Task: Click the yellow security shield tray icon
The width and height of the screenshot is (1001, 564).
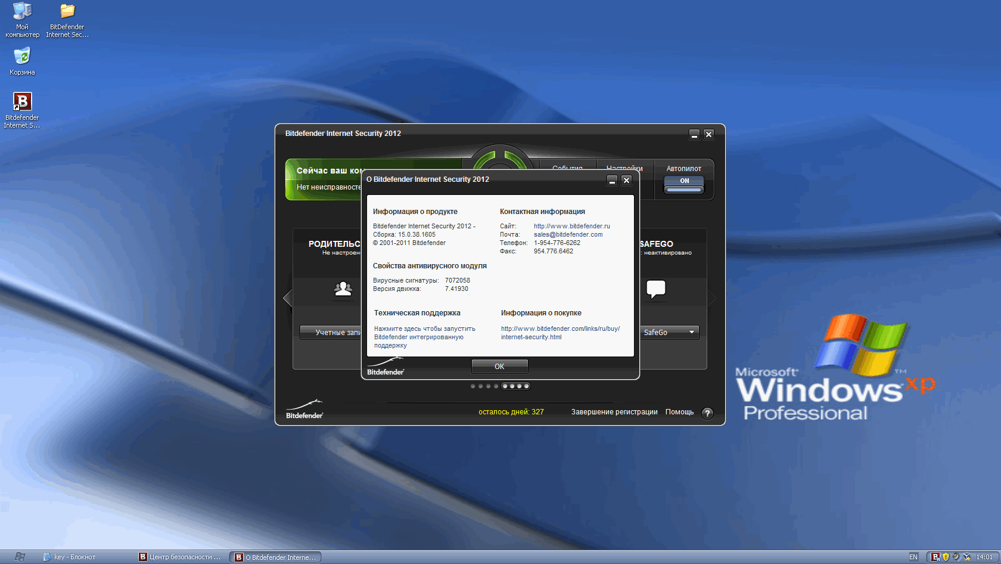Action: coord(946,557)
